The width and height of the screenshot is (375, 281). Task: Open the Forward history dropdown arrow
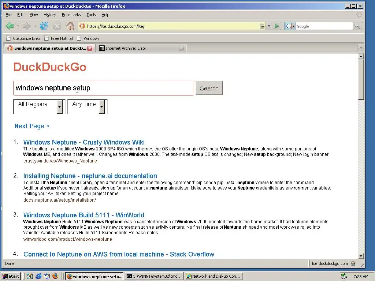[x=35, y=26]
